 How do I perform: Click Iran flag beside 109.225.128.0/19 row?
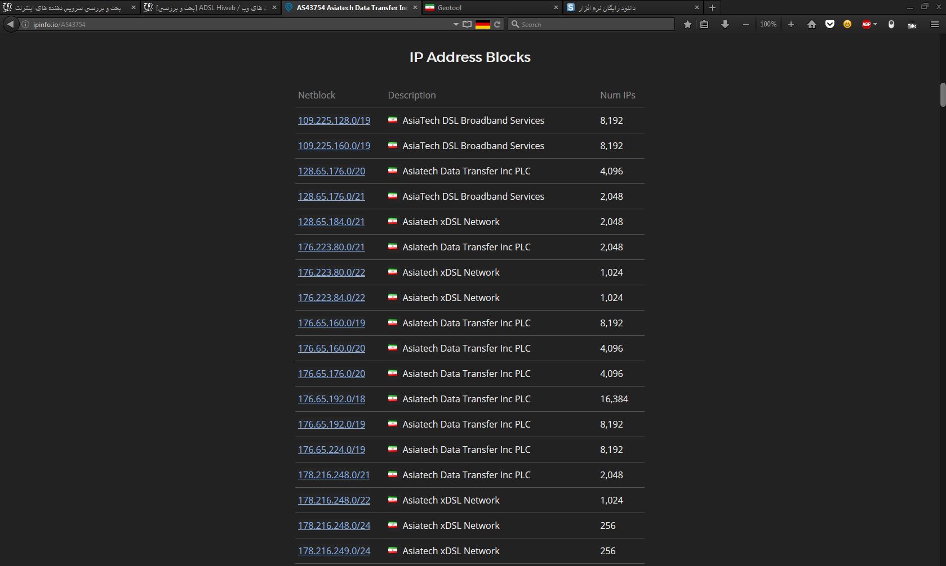pyautogui.click(x=393, y=120)
